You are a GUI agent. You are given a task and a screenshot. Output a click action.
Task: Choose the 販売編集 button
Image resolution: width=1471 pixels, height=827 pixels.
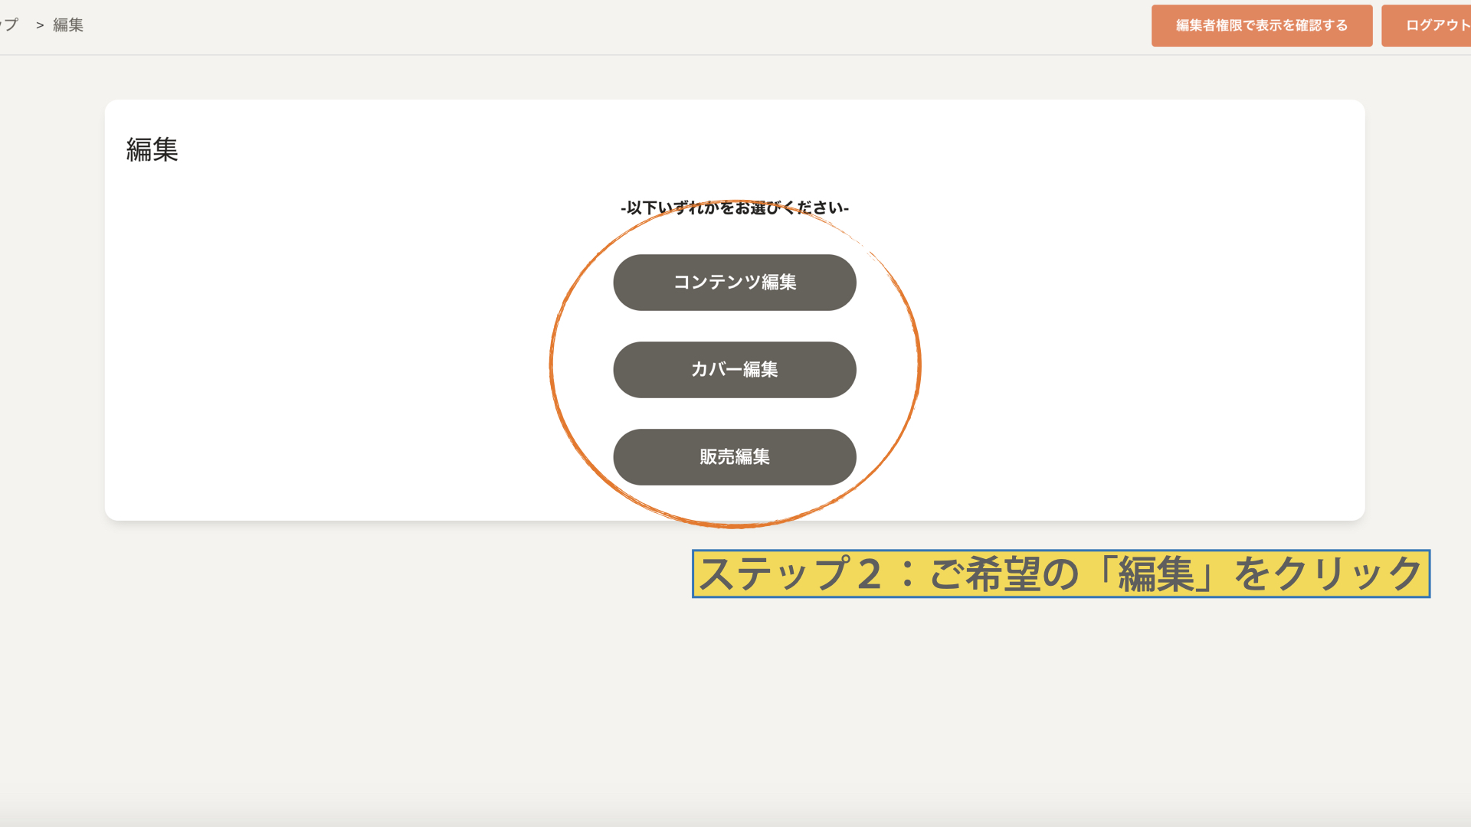click(x=734, y=457)
